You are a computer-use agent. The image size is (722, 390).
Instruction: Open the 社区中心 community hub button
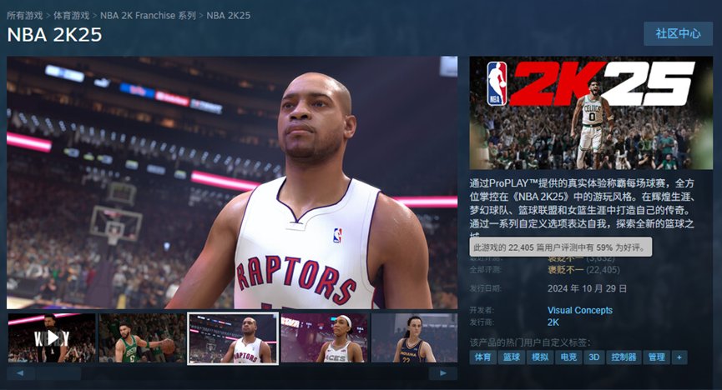pyautogui.click(x=678, y=33)
